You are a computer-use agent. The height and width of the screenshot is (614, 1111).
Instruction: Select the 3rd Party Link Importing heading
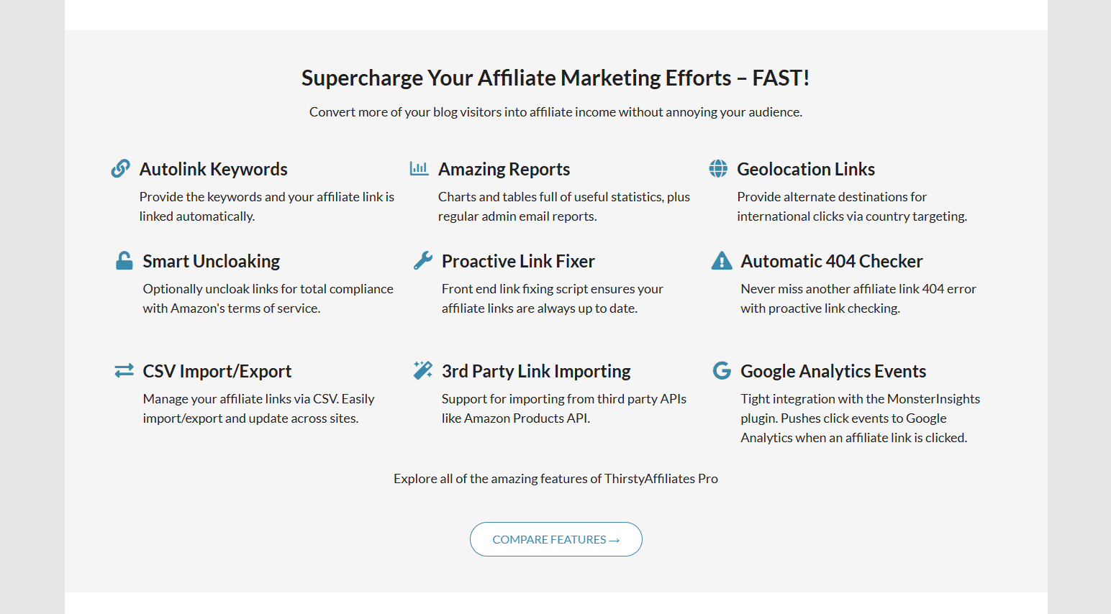coord(536,372)
